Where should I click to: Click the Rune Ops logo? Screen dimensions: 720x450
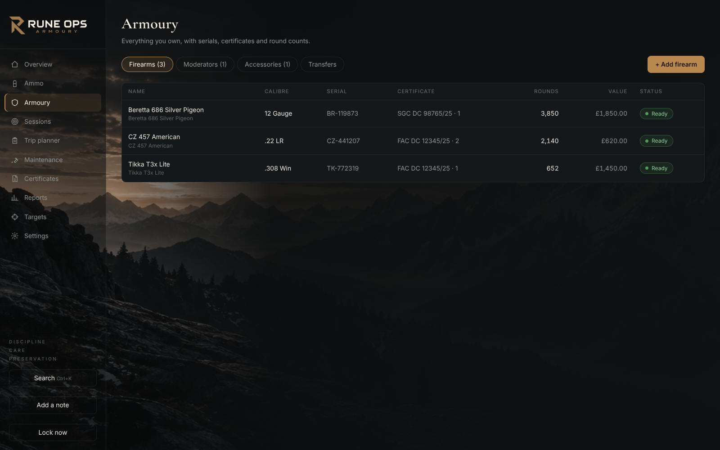48,25
